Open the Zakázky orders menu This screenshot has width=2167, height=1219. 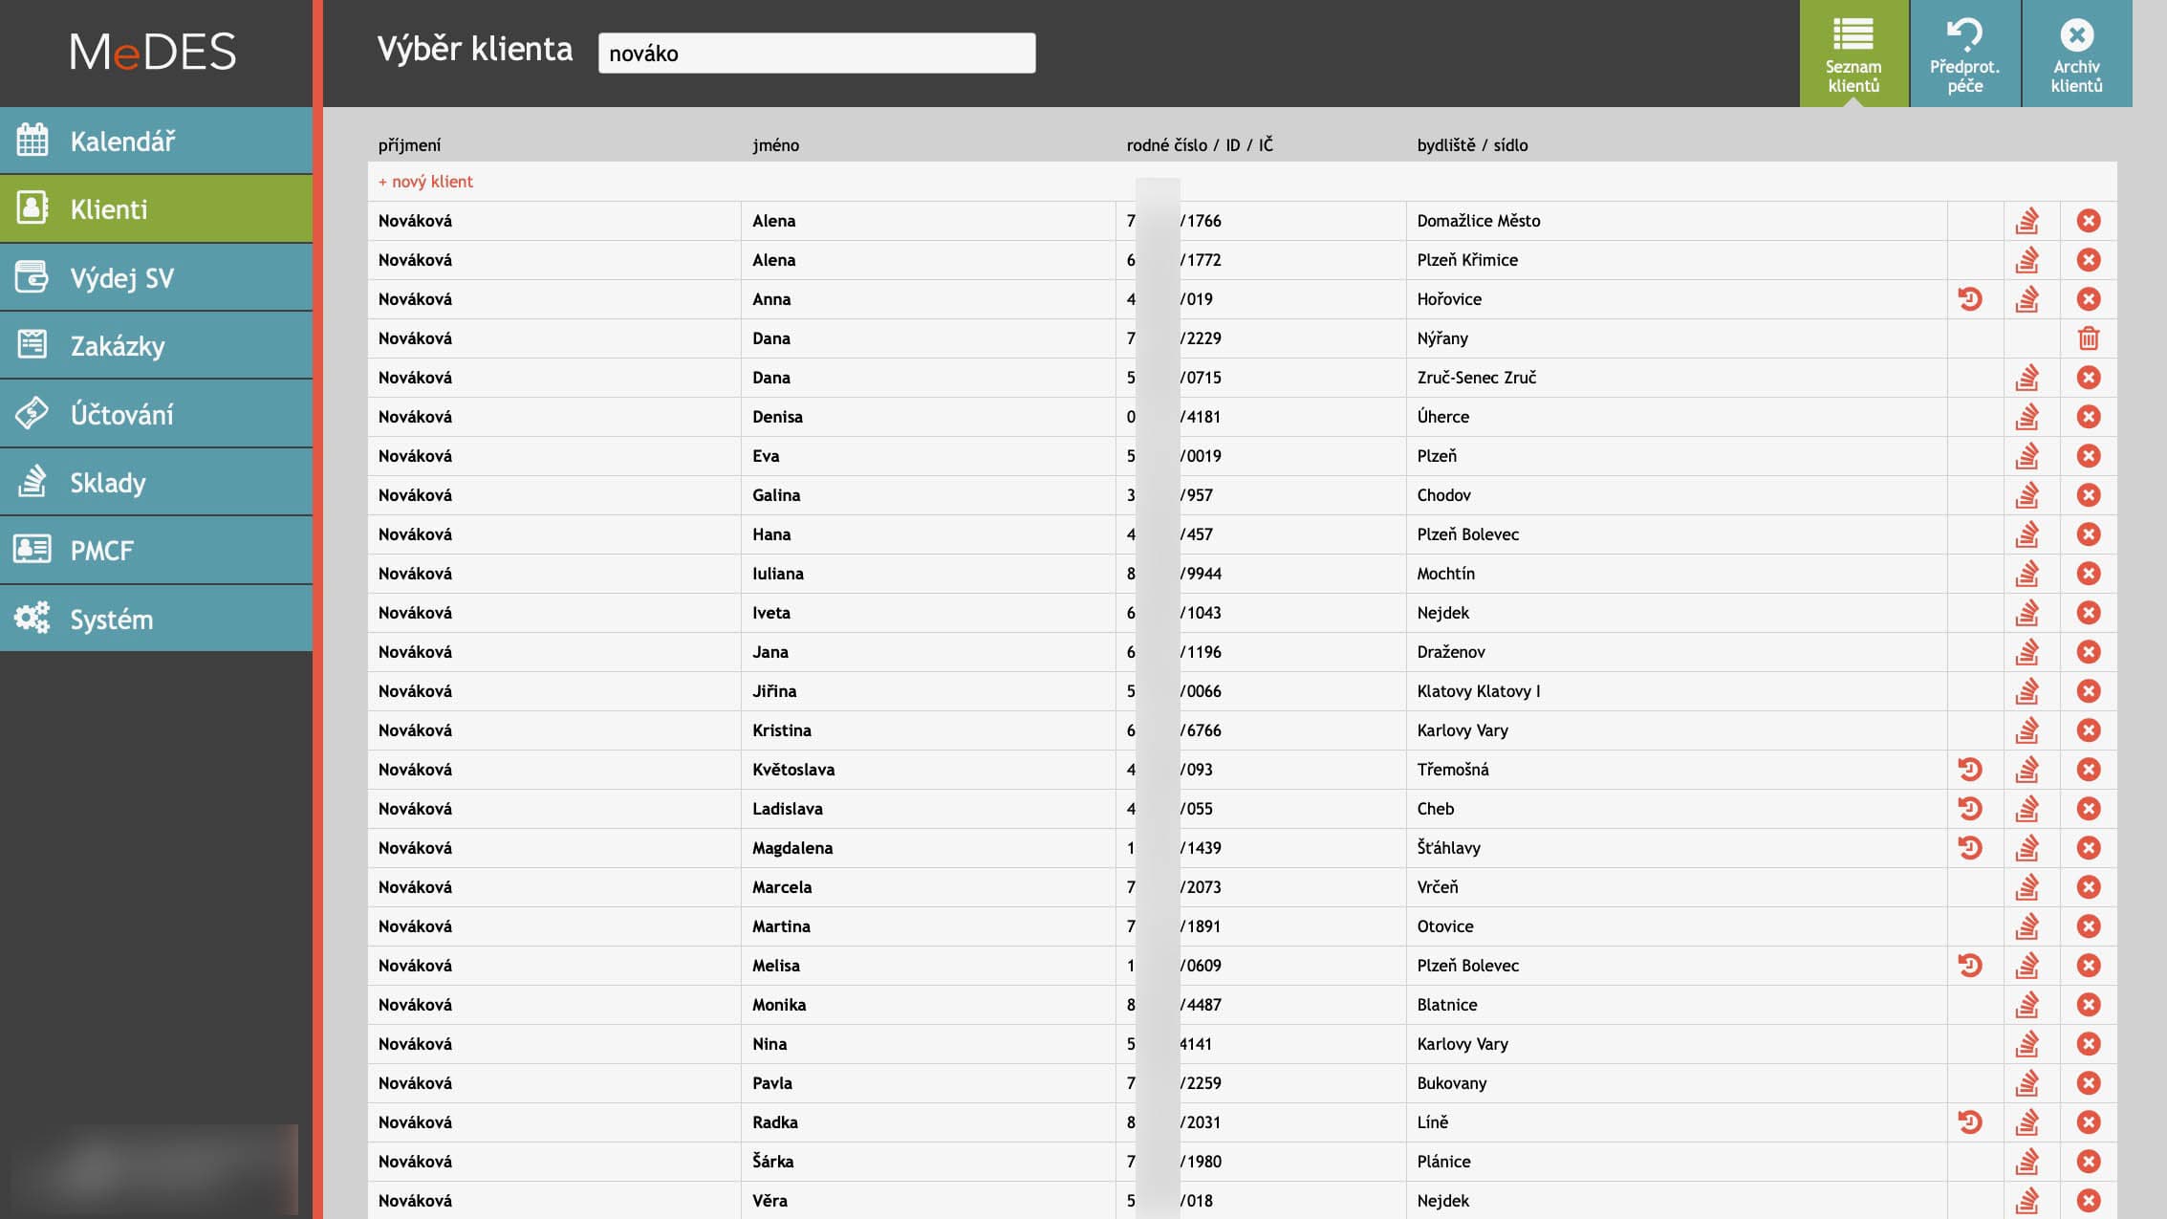point(118,346)
